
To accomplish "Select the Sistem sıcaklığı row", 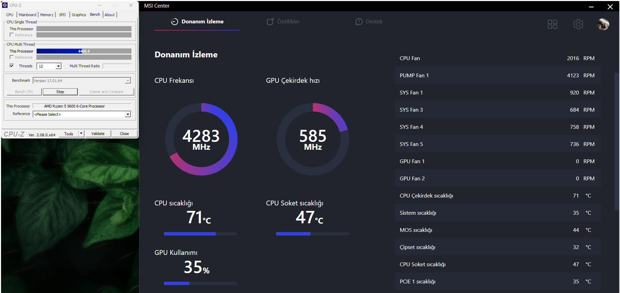I will pyautogui.click(x=498, y=213).
